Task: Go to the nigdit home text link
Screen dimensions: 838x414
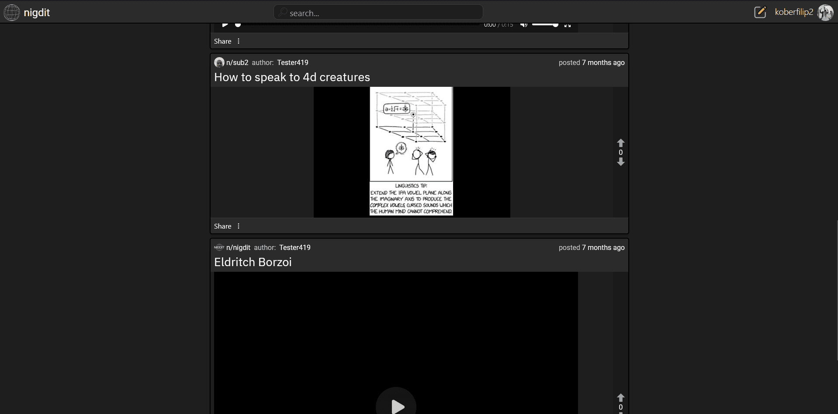Action: pos(37,13)
